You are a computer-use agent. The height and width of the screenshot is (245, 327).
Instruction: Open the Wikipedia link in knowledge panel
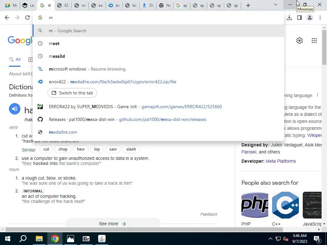pos(314,135)
